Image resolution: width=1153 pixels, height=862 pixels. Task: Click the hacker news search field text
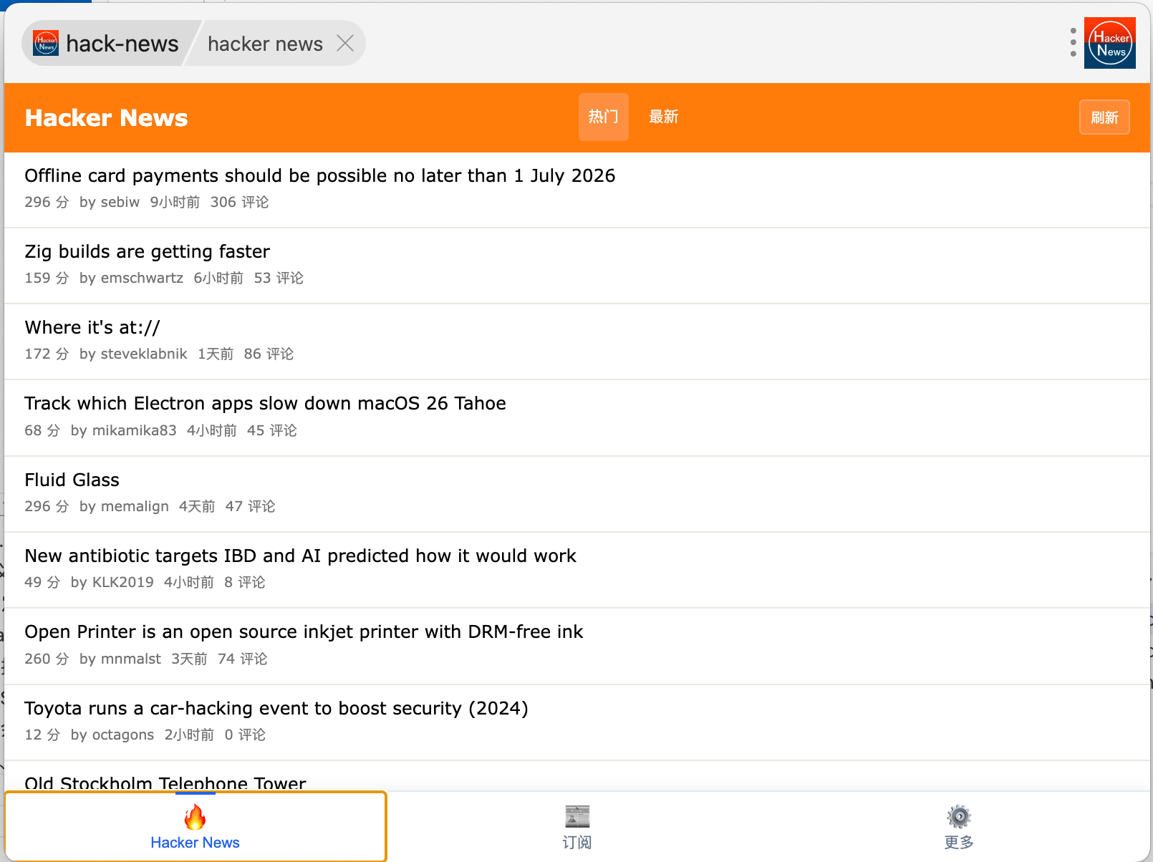[265, 44]
